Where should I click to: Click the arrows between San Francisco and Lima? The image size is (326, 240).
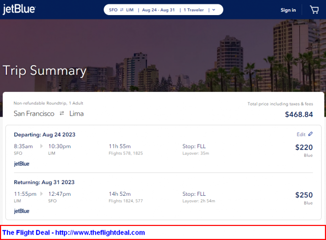tap(62, 113)
